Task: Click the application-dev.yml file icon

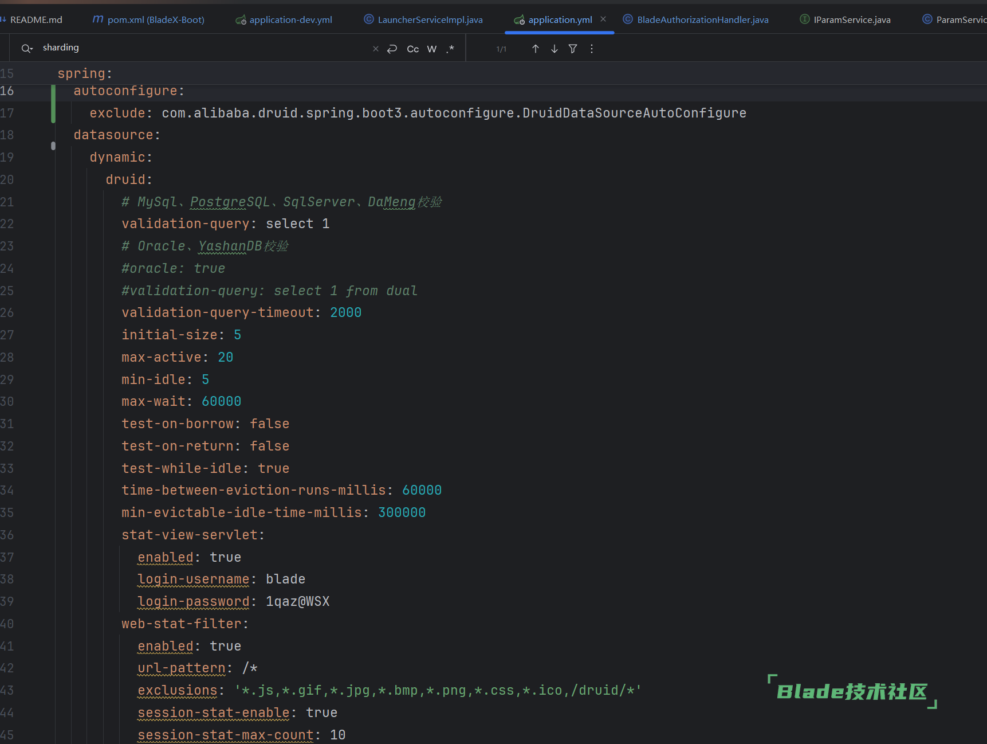Action: click(x=241, y=20)
